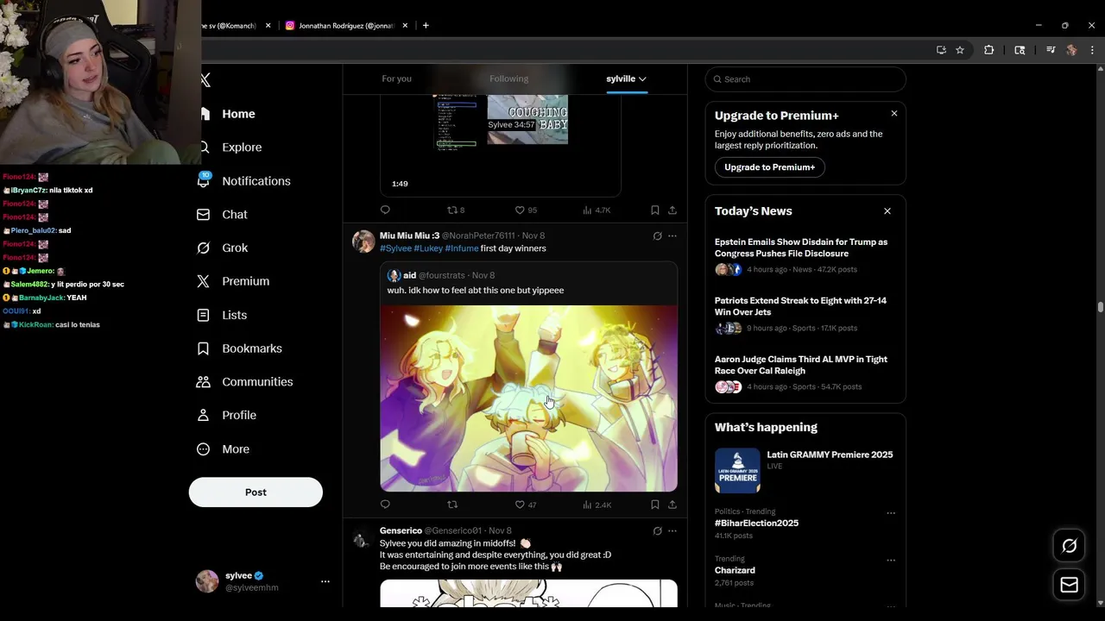Image resolution: width=1105 pixels, height=621 pixels.
Task: Like the Miu Miu post with 47 likes
Action: (x=526, y=505)
